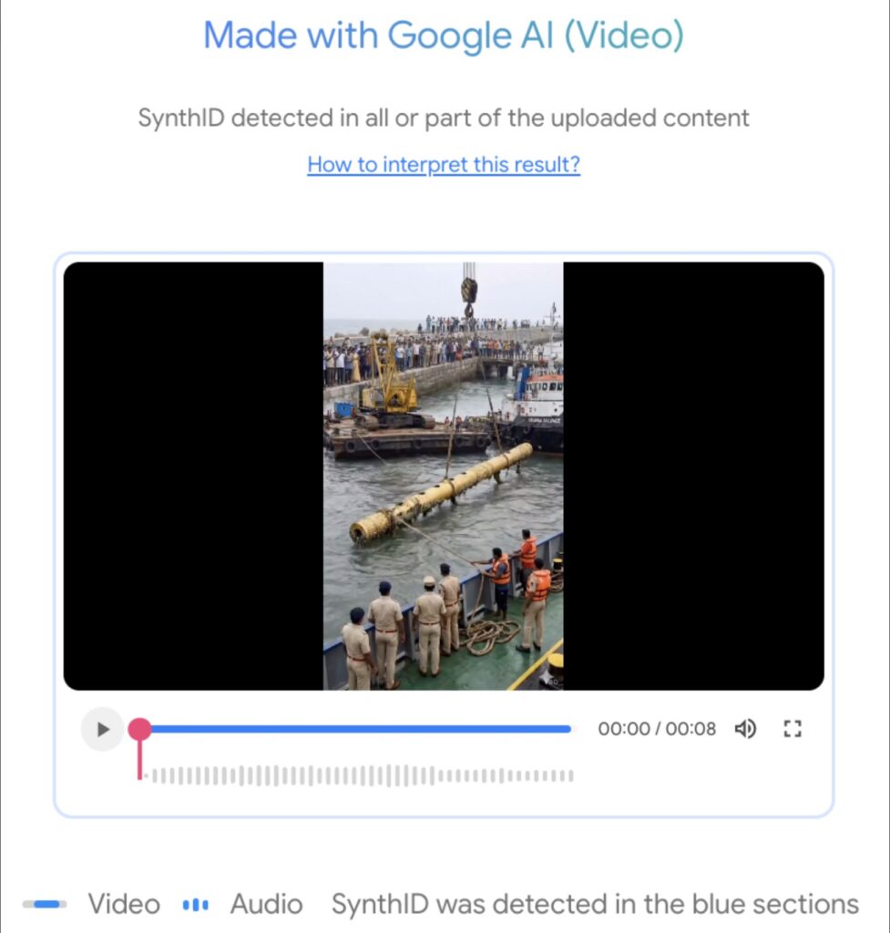
Task: Click the blue Video legend bar icon
Action: pyautogui.click(x=46, y=905)
